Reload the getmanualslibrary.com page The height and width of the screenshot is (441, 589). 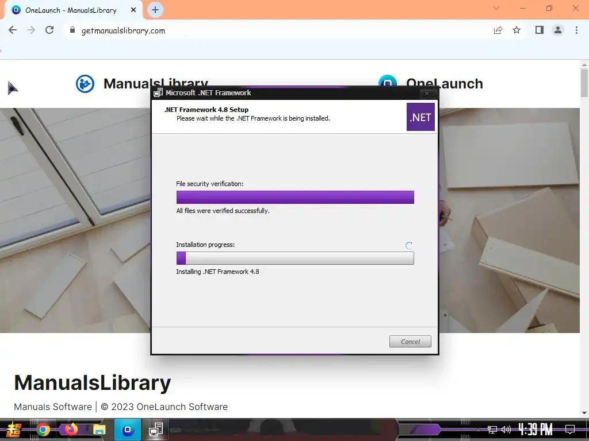point(49,30)
